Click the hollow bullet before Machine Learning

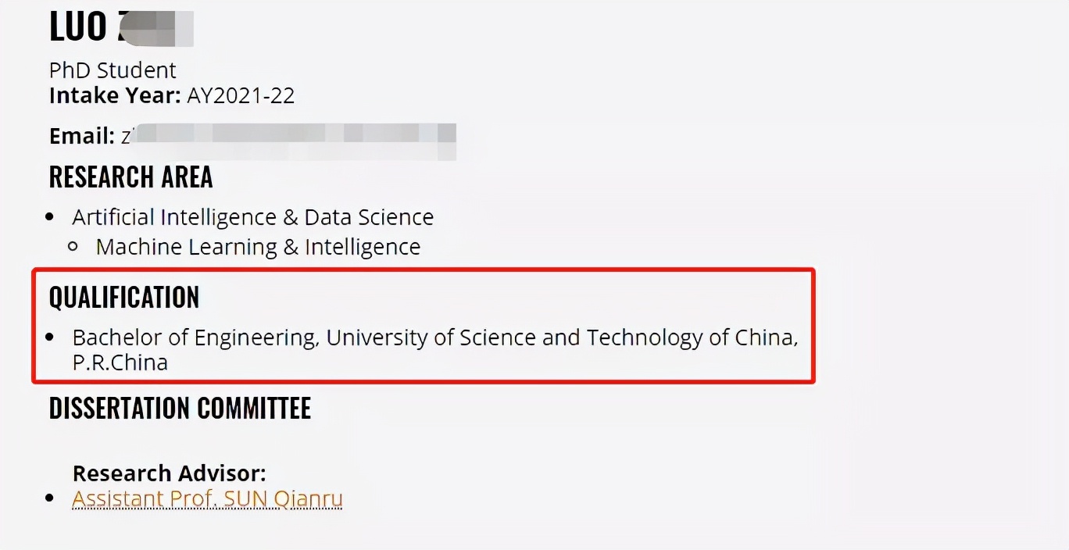click(73, 247)
